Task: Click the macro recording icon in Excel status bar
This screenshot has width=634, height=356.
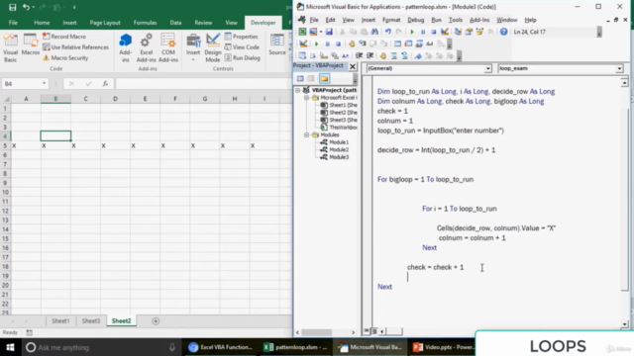Action: coord(29,332)
